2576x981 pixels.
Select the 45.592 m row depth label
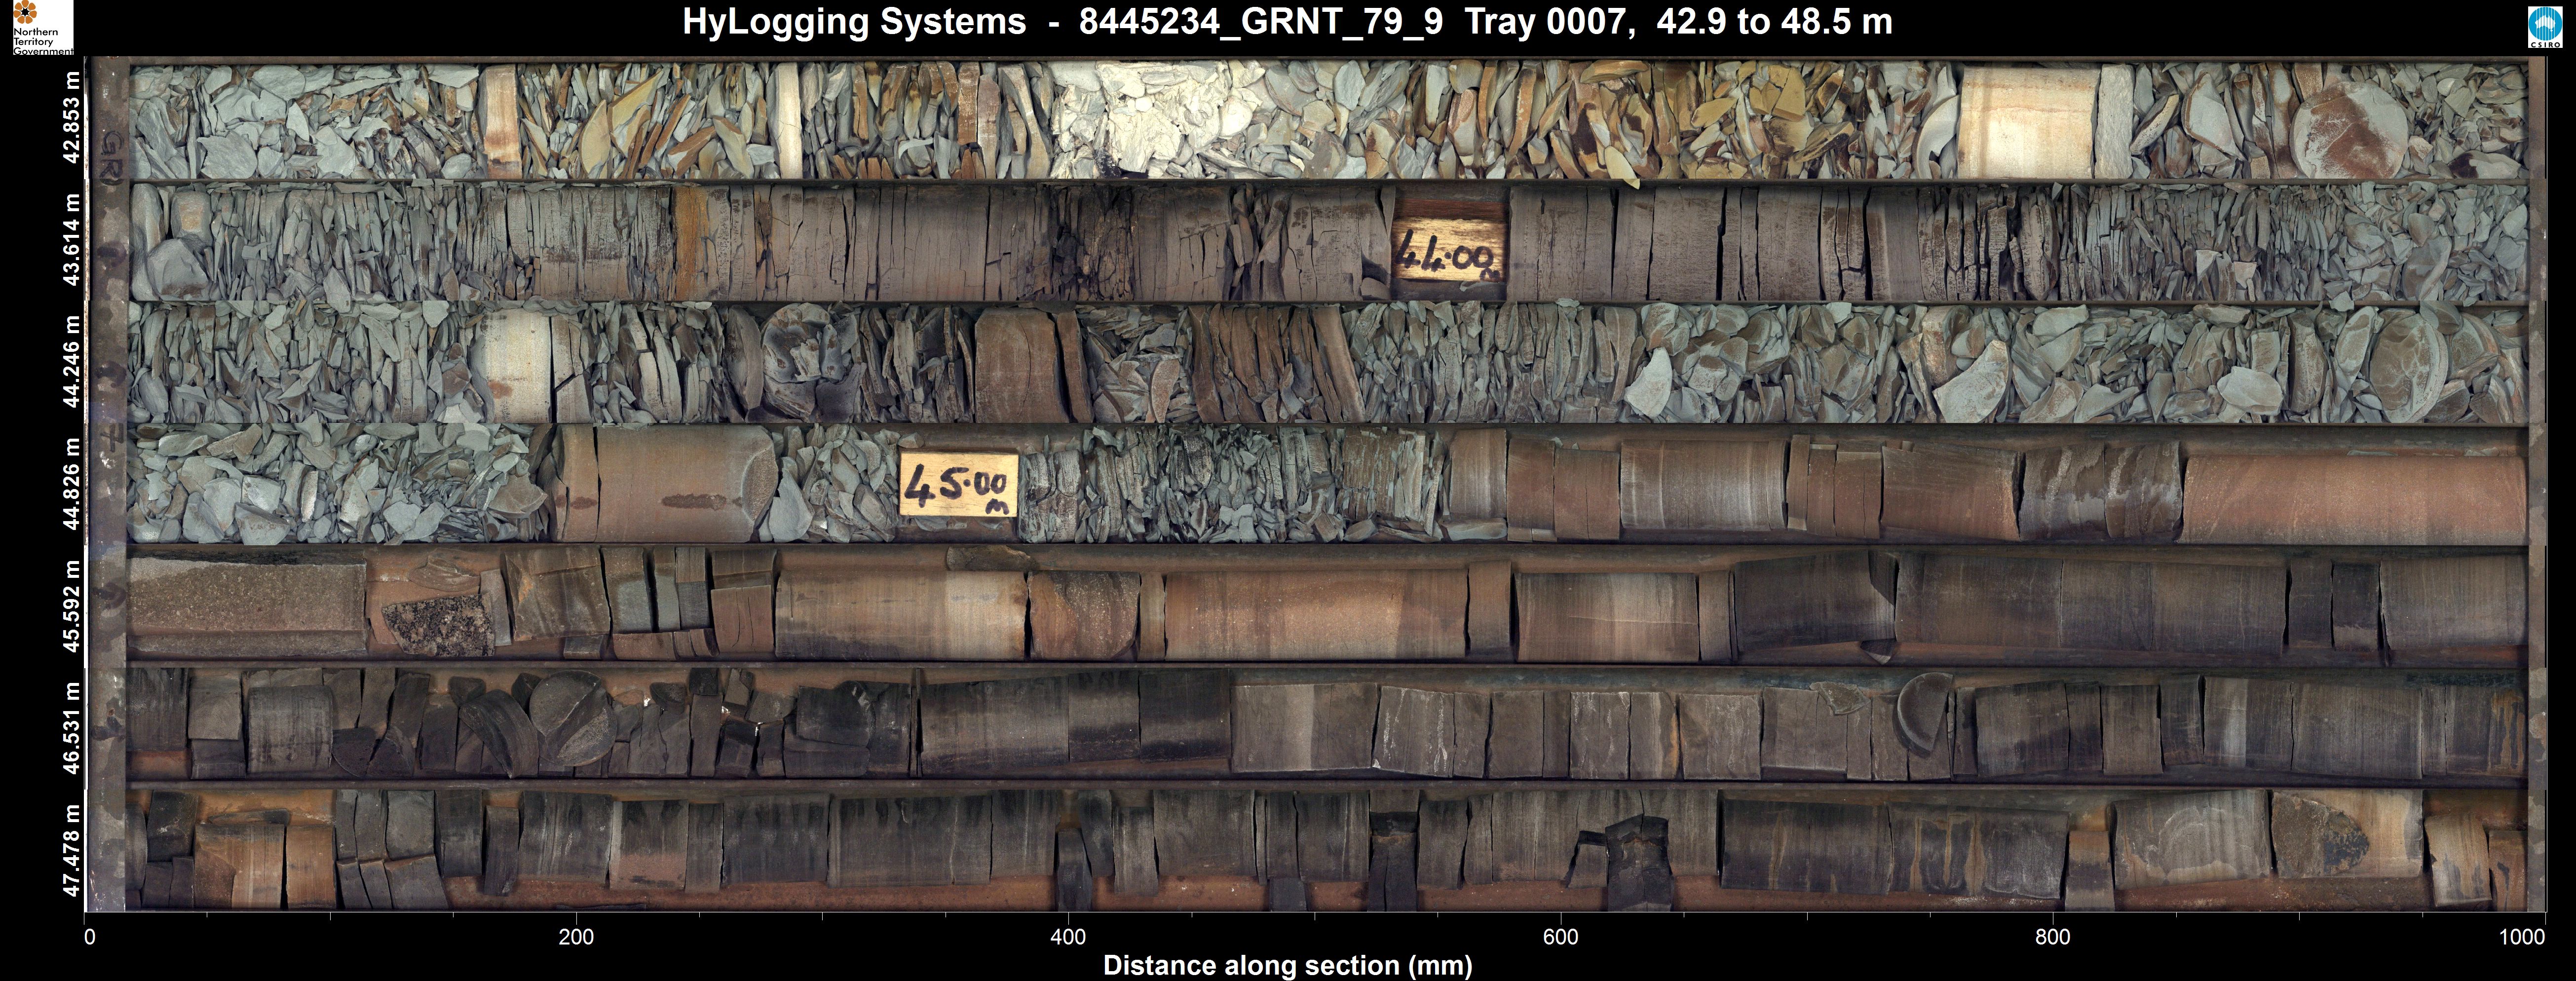[x=71, y=605]
